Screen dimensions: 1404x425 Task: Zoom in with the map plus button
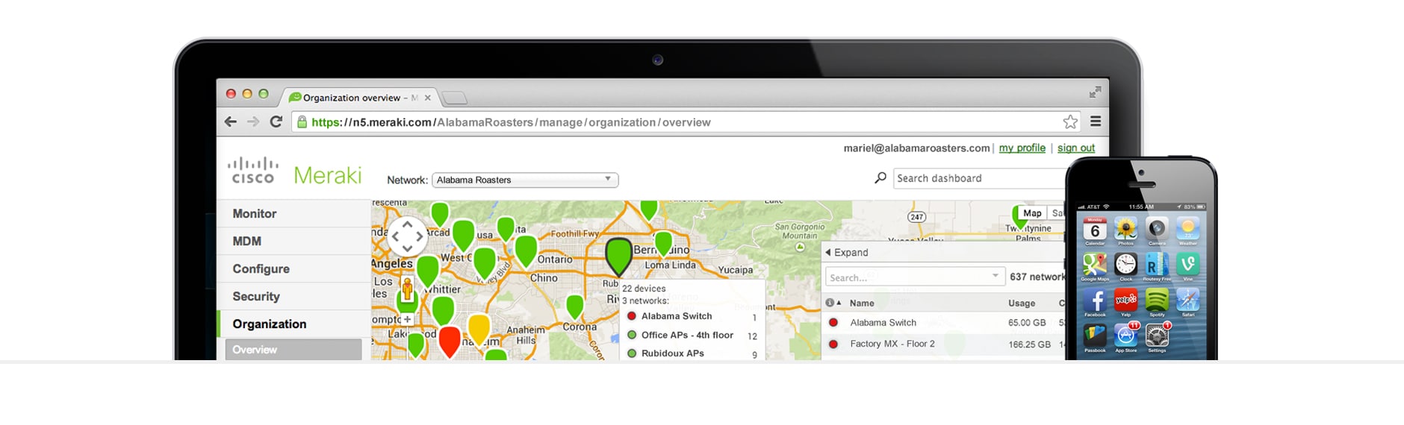407,319
